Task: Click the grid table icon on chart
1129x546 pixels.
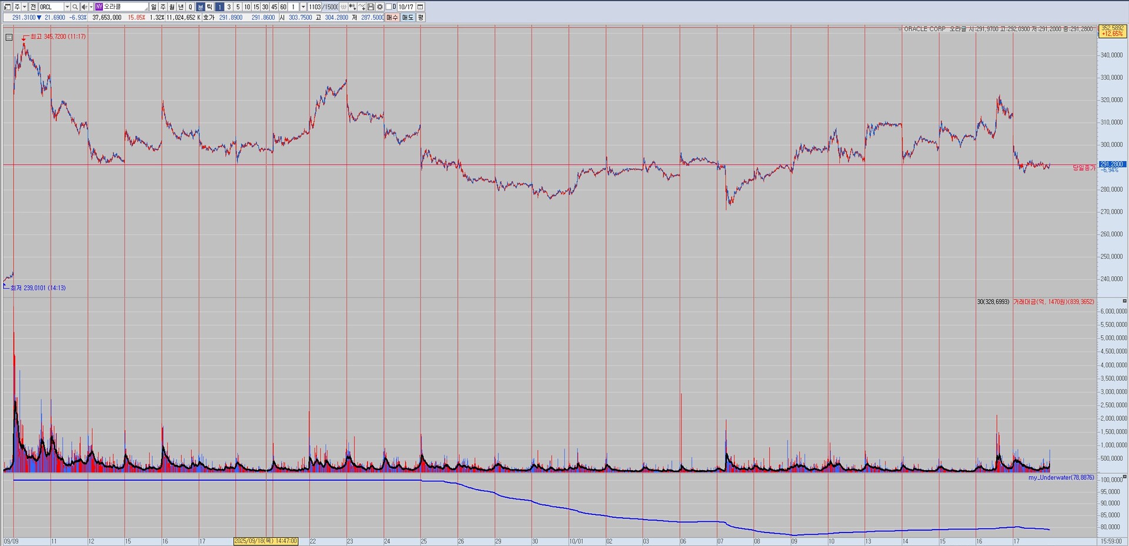Action: (x=9, y=37)
